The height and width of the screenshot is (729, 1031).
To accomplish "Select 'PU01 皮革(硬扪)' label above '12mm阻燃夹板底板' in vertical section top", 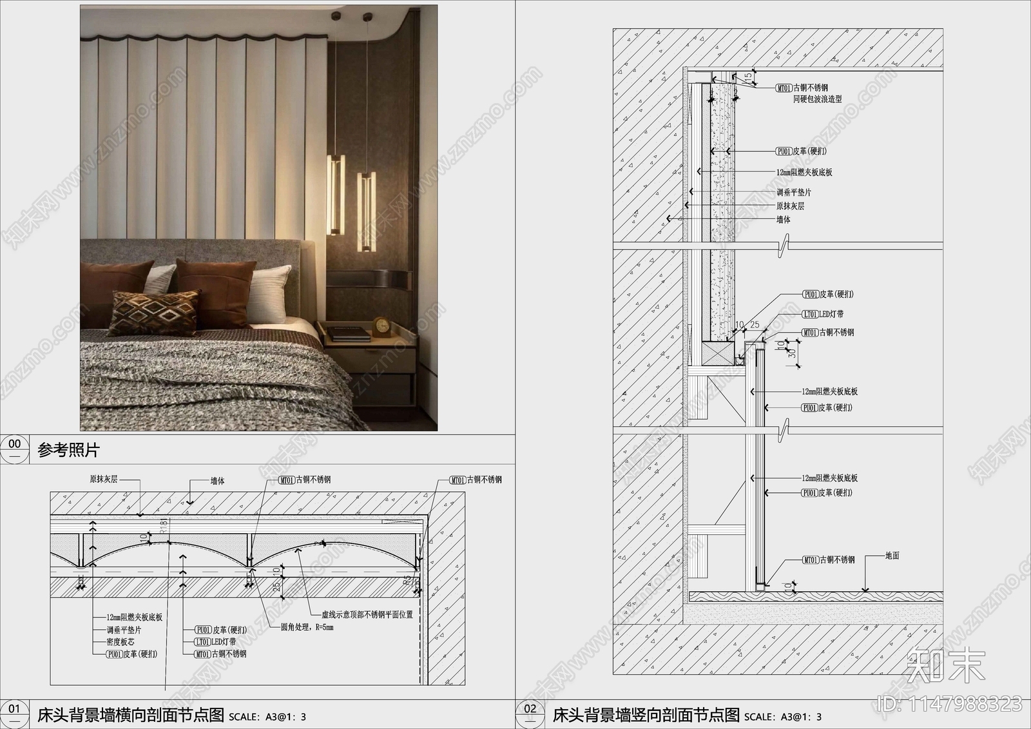I will coord(801,151).
